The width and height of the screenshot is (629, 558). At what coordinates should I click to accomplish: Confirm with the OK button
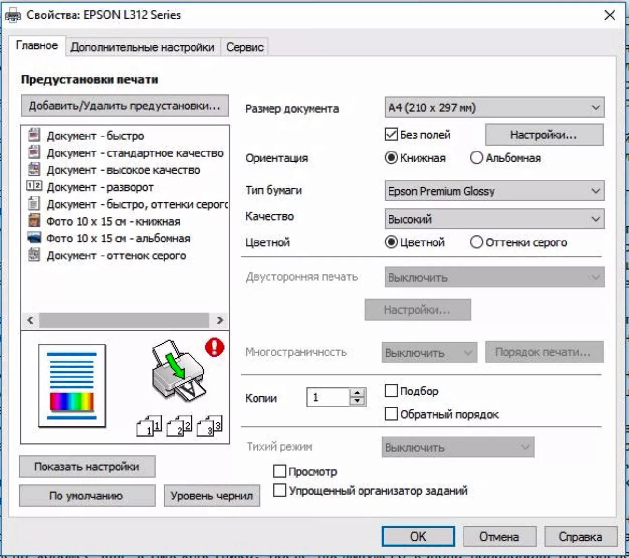coord(418,536)
